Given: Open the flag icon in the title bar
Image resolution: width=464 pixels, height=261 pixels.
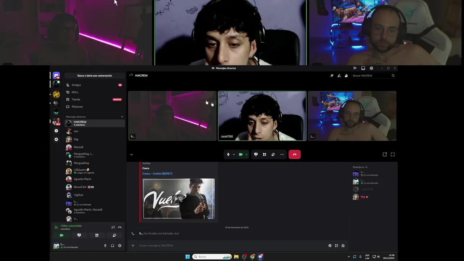Looking at the screenshot, I should tap(355, 68).
